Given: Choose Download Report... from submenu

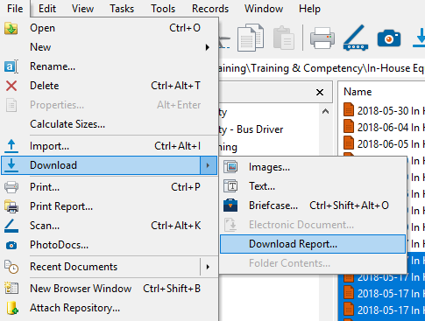Looking at the screenshot, I should 313,244.
